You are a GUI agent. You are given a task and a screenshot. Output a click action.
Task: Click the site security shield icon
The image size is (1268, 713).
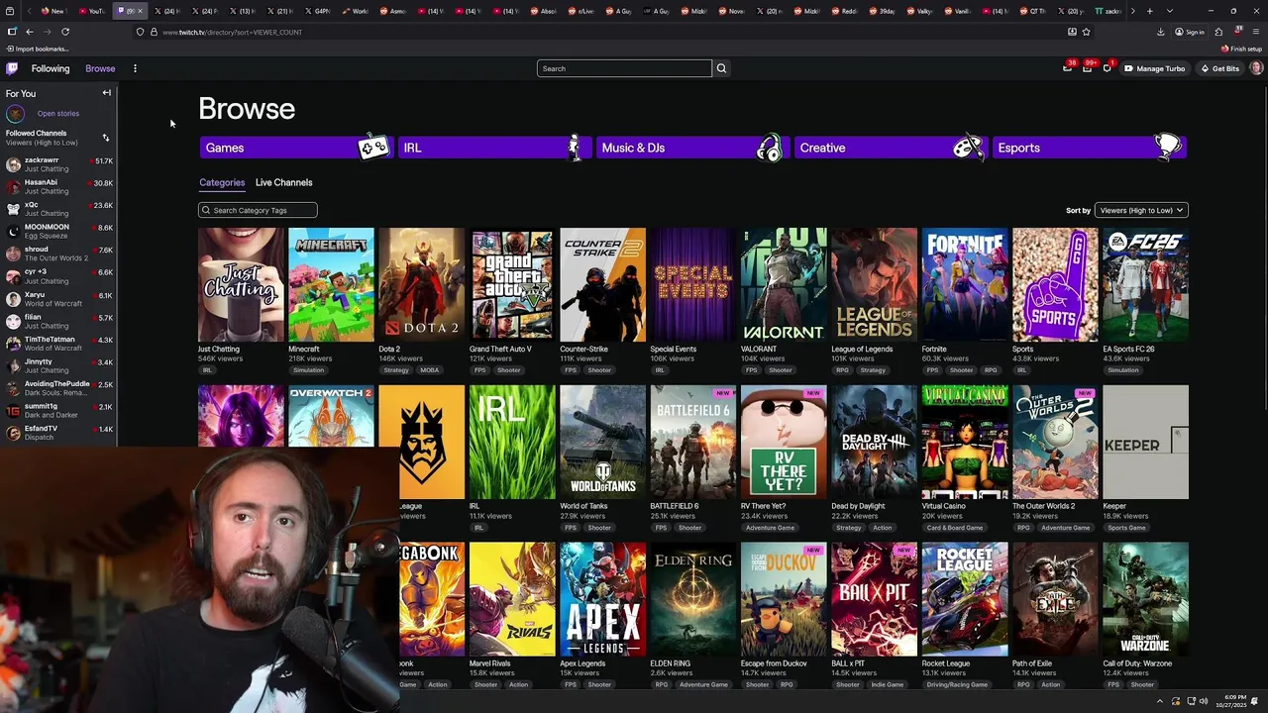click(x=141, y=32)
